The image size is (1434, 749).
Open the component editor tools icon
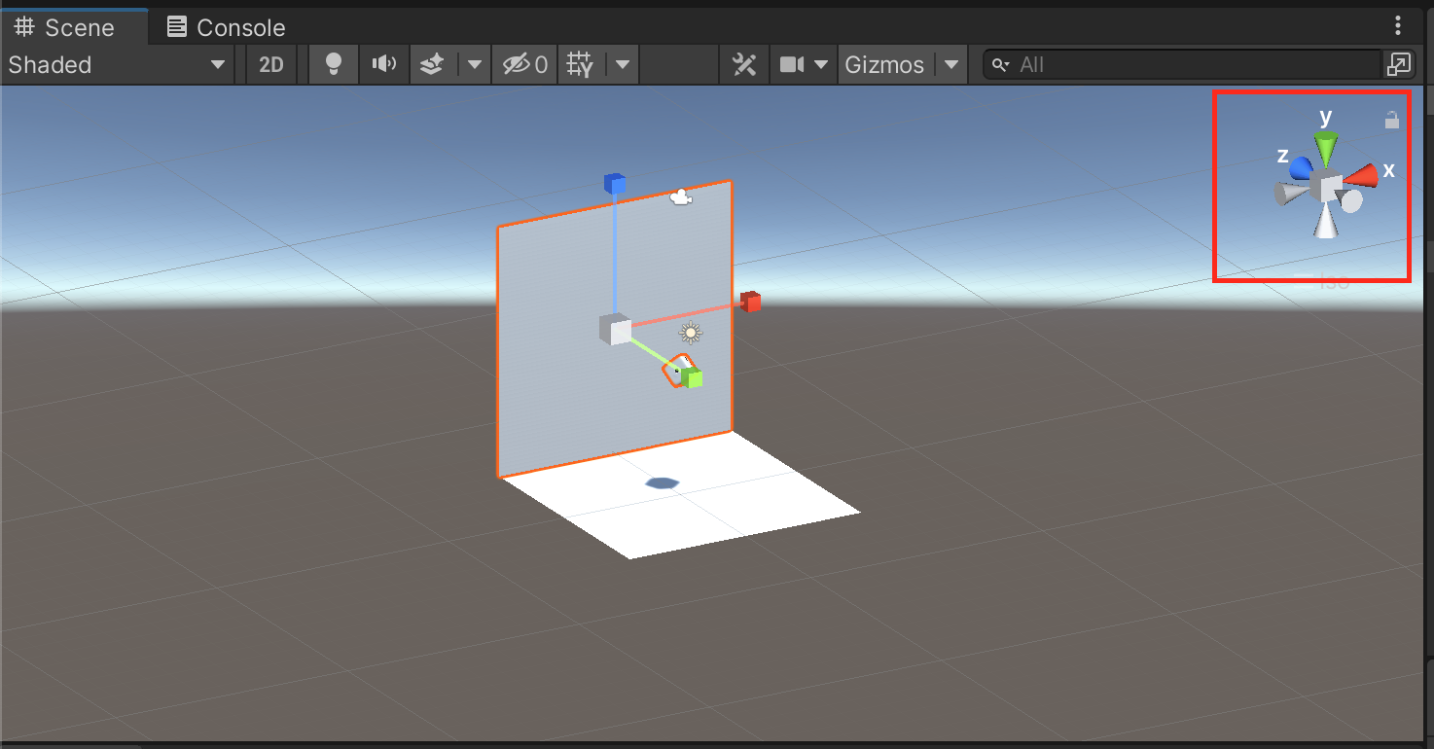click(744, 65)
